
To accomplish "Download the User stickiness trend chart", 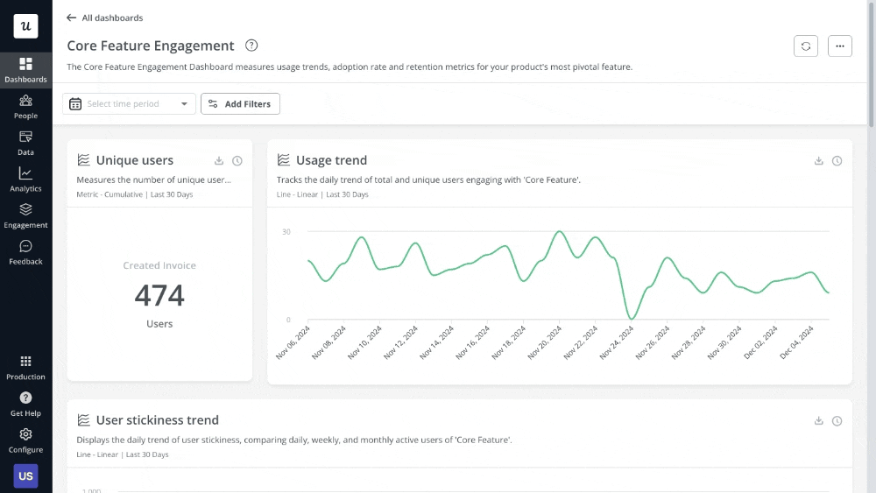I will (819, 421).
